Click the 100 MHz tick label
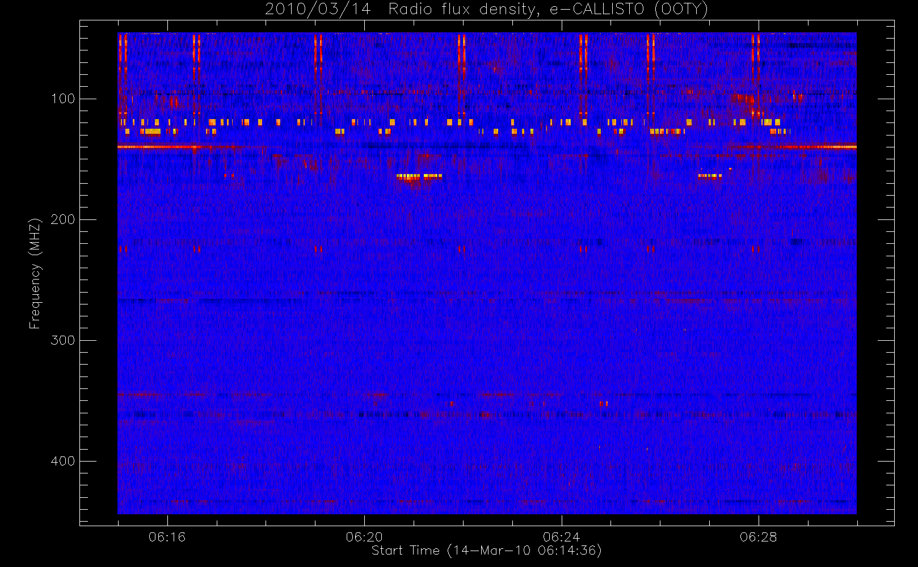918x567 pixels. click(62, 99)
